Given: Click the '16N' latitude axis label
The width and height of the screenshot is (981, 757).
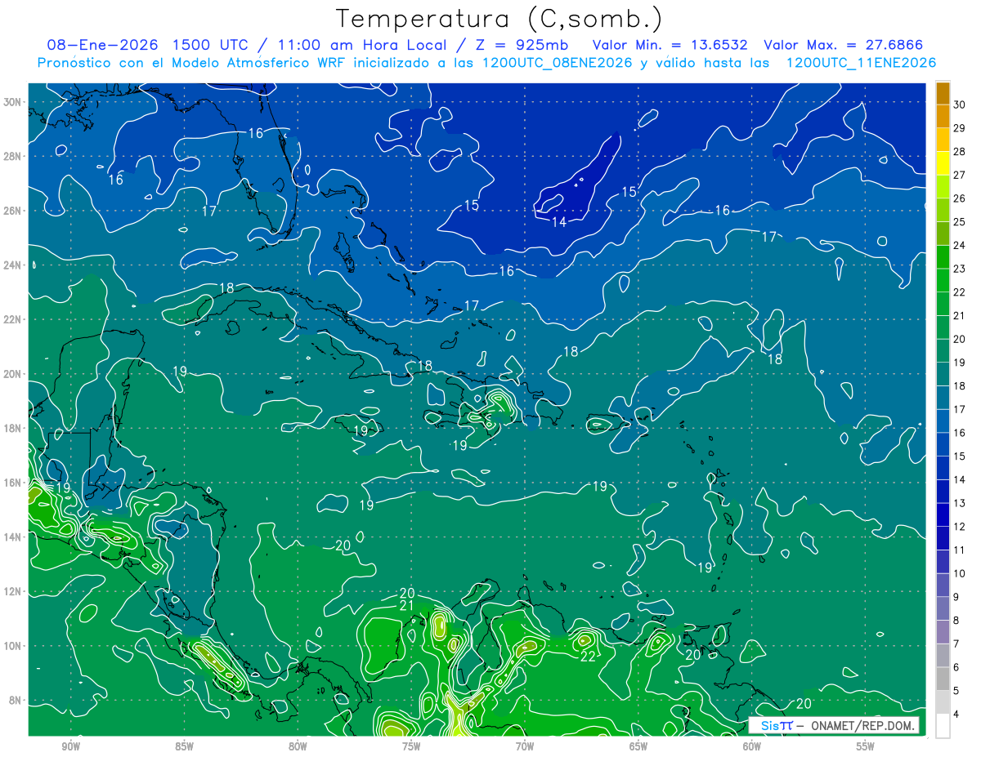Looking at the screenshot, I should (11, 483).
